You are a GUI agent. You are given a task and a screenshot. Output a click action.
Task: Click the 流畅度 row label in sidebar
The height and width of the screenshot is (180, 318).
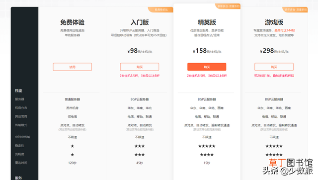19,154
